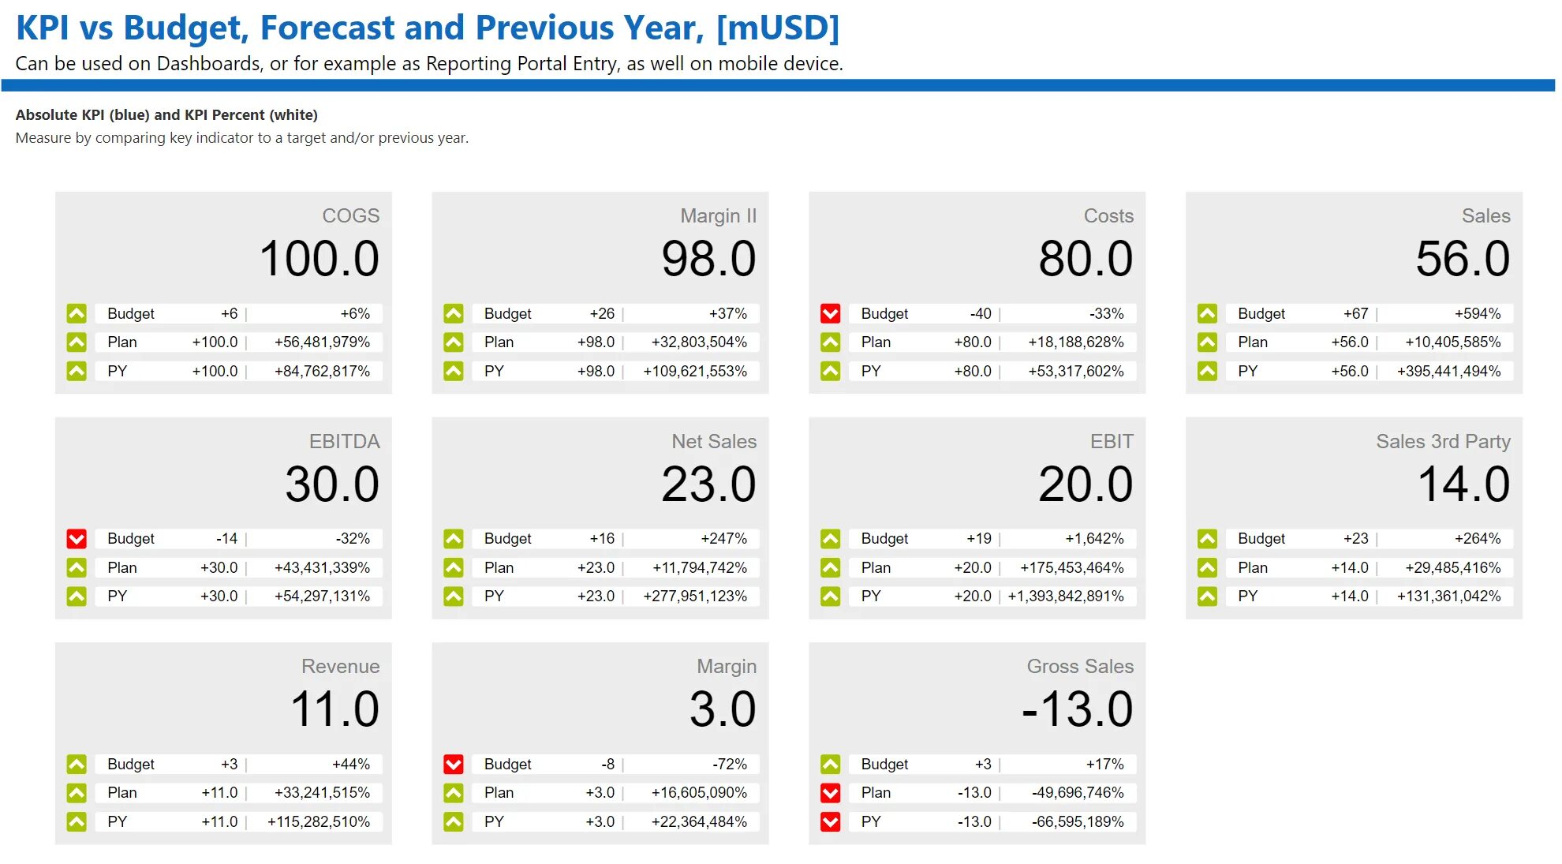Select the Margin II card title
The width and height of the screenshot is (1562, 864).
coord(719,215)
